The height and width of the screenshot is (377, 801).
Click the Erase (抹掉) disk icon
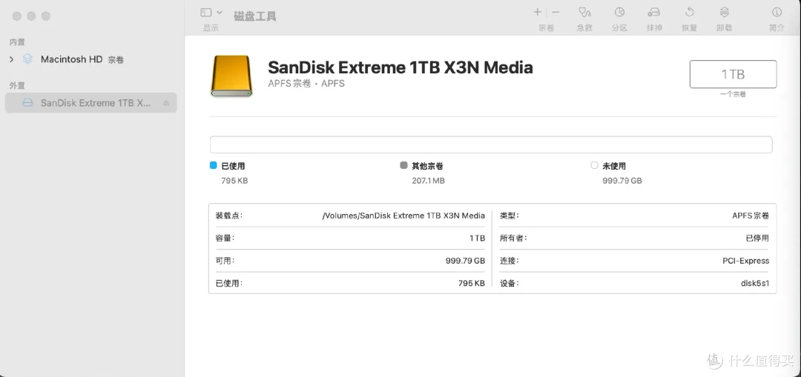(654, 13)
